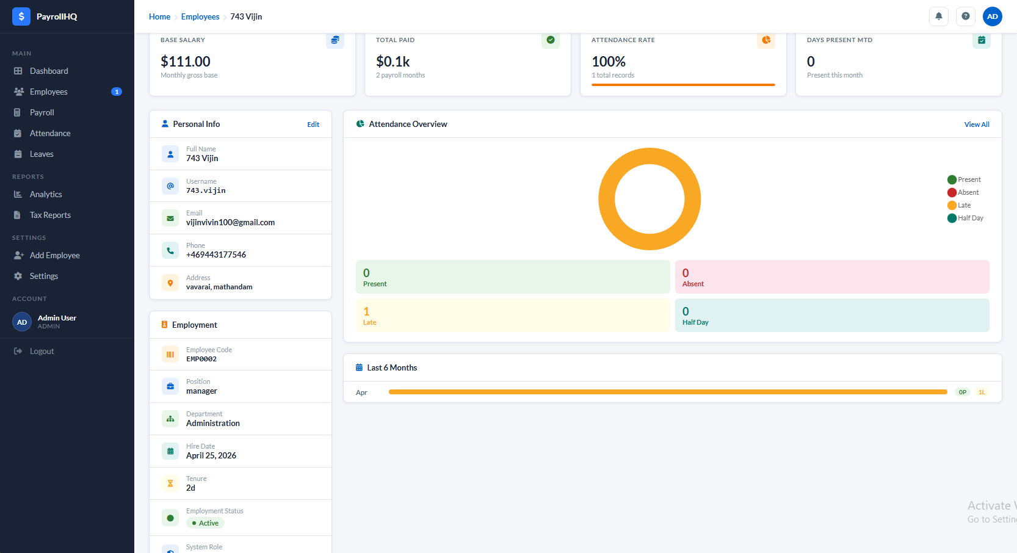Click the AD user avatar in header
This screenshot has width=1017, height=553.
tap(992, 16)
